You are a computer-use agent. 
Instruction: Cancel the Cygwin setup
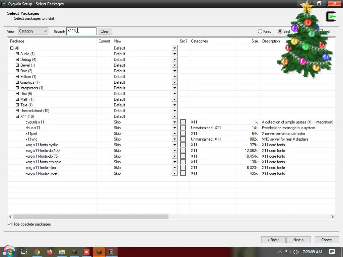pyautogui.click(x=327, y=240)
